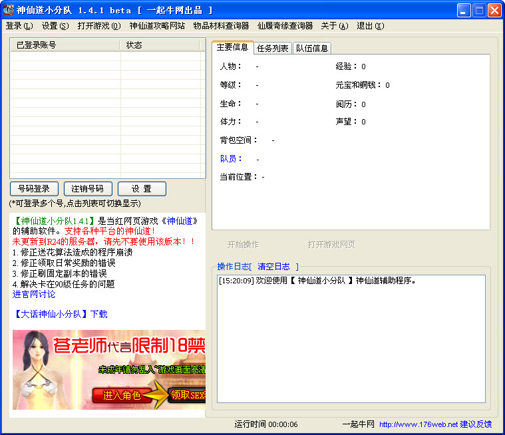This screenshot has height=435, width=505.
Task: Open the 设置(S) menu
Action: tap(55, 26)
